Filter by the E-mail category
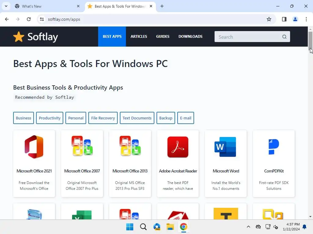 click(186, 118)
